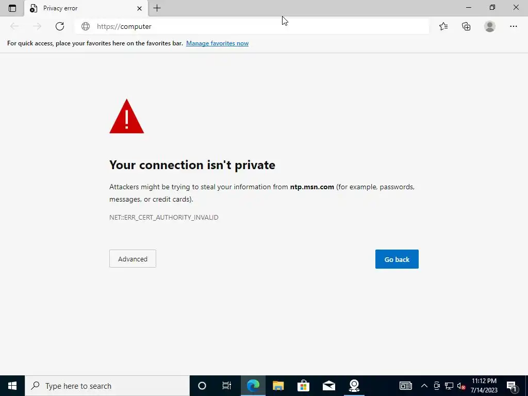The image size is (528, 396).
Task: Open a new tab with plus button
Action: click(157, 8)
